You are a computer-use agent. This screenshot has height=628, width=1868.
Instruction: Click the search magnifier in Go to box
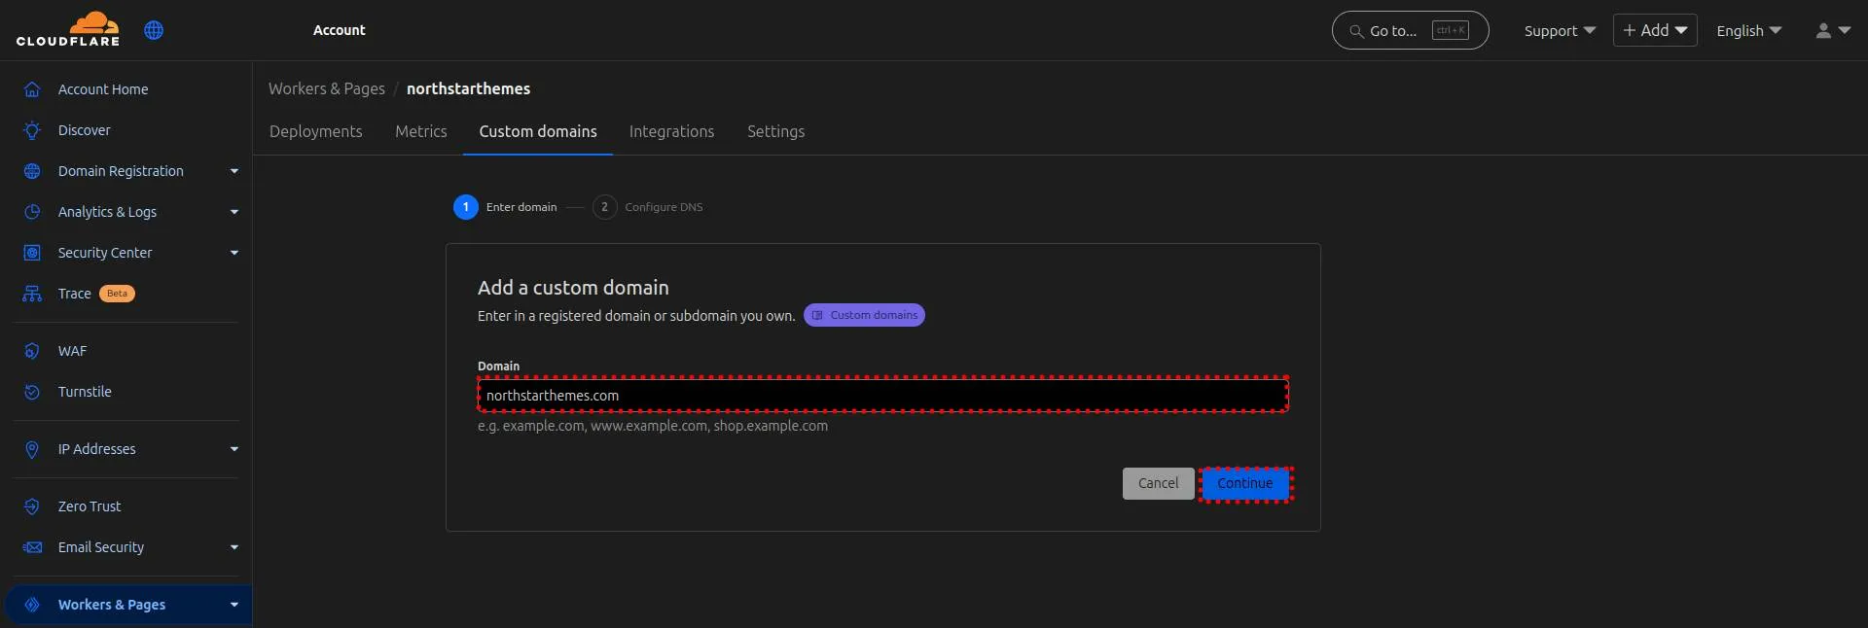point(1356,31)
